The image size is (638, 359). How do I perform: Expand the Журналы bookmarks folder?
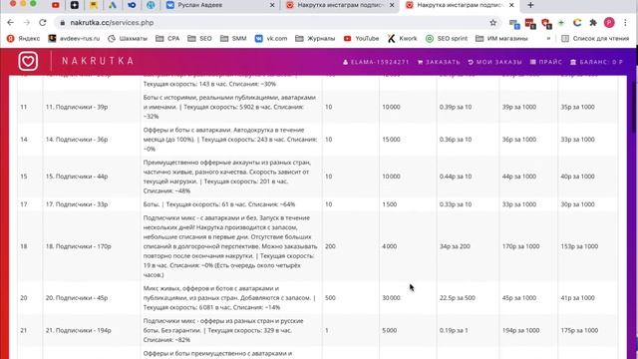315,38
